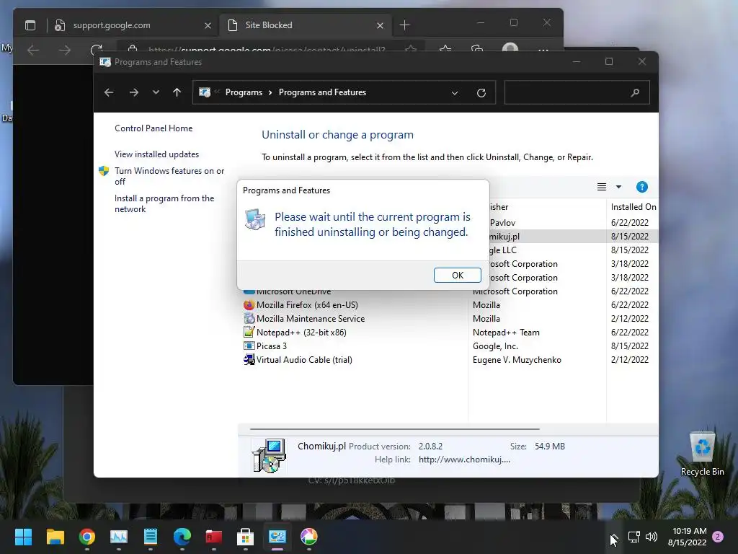
Task: Open Windows Start menu
Action: (23, 537)
